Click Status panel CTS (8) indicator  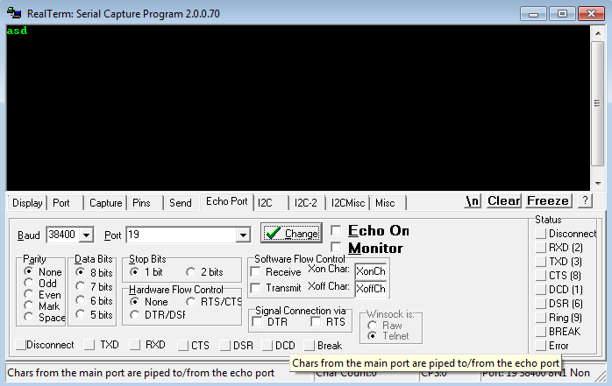[541, 276]
